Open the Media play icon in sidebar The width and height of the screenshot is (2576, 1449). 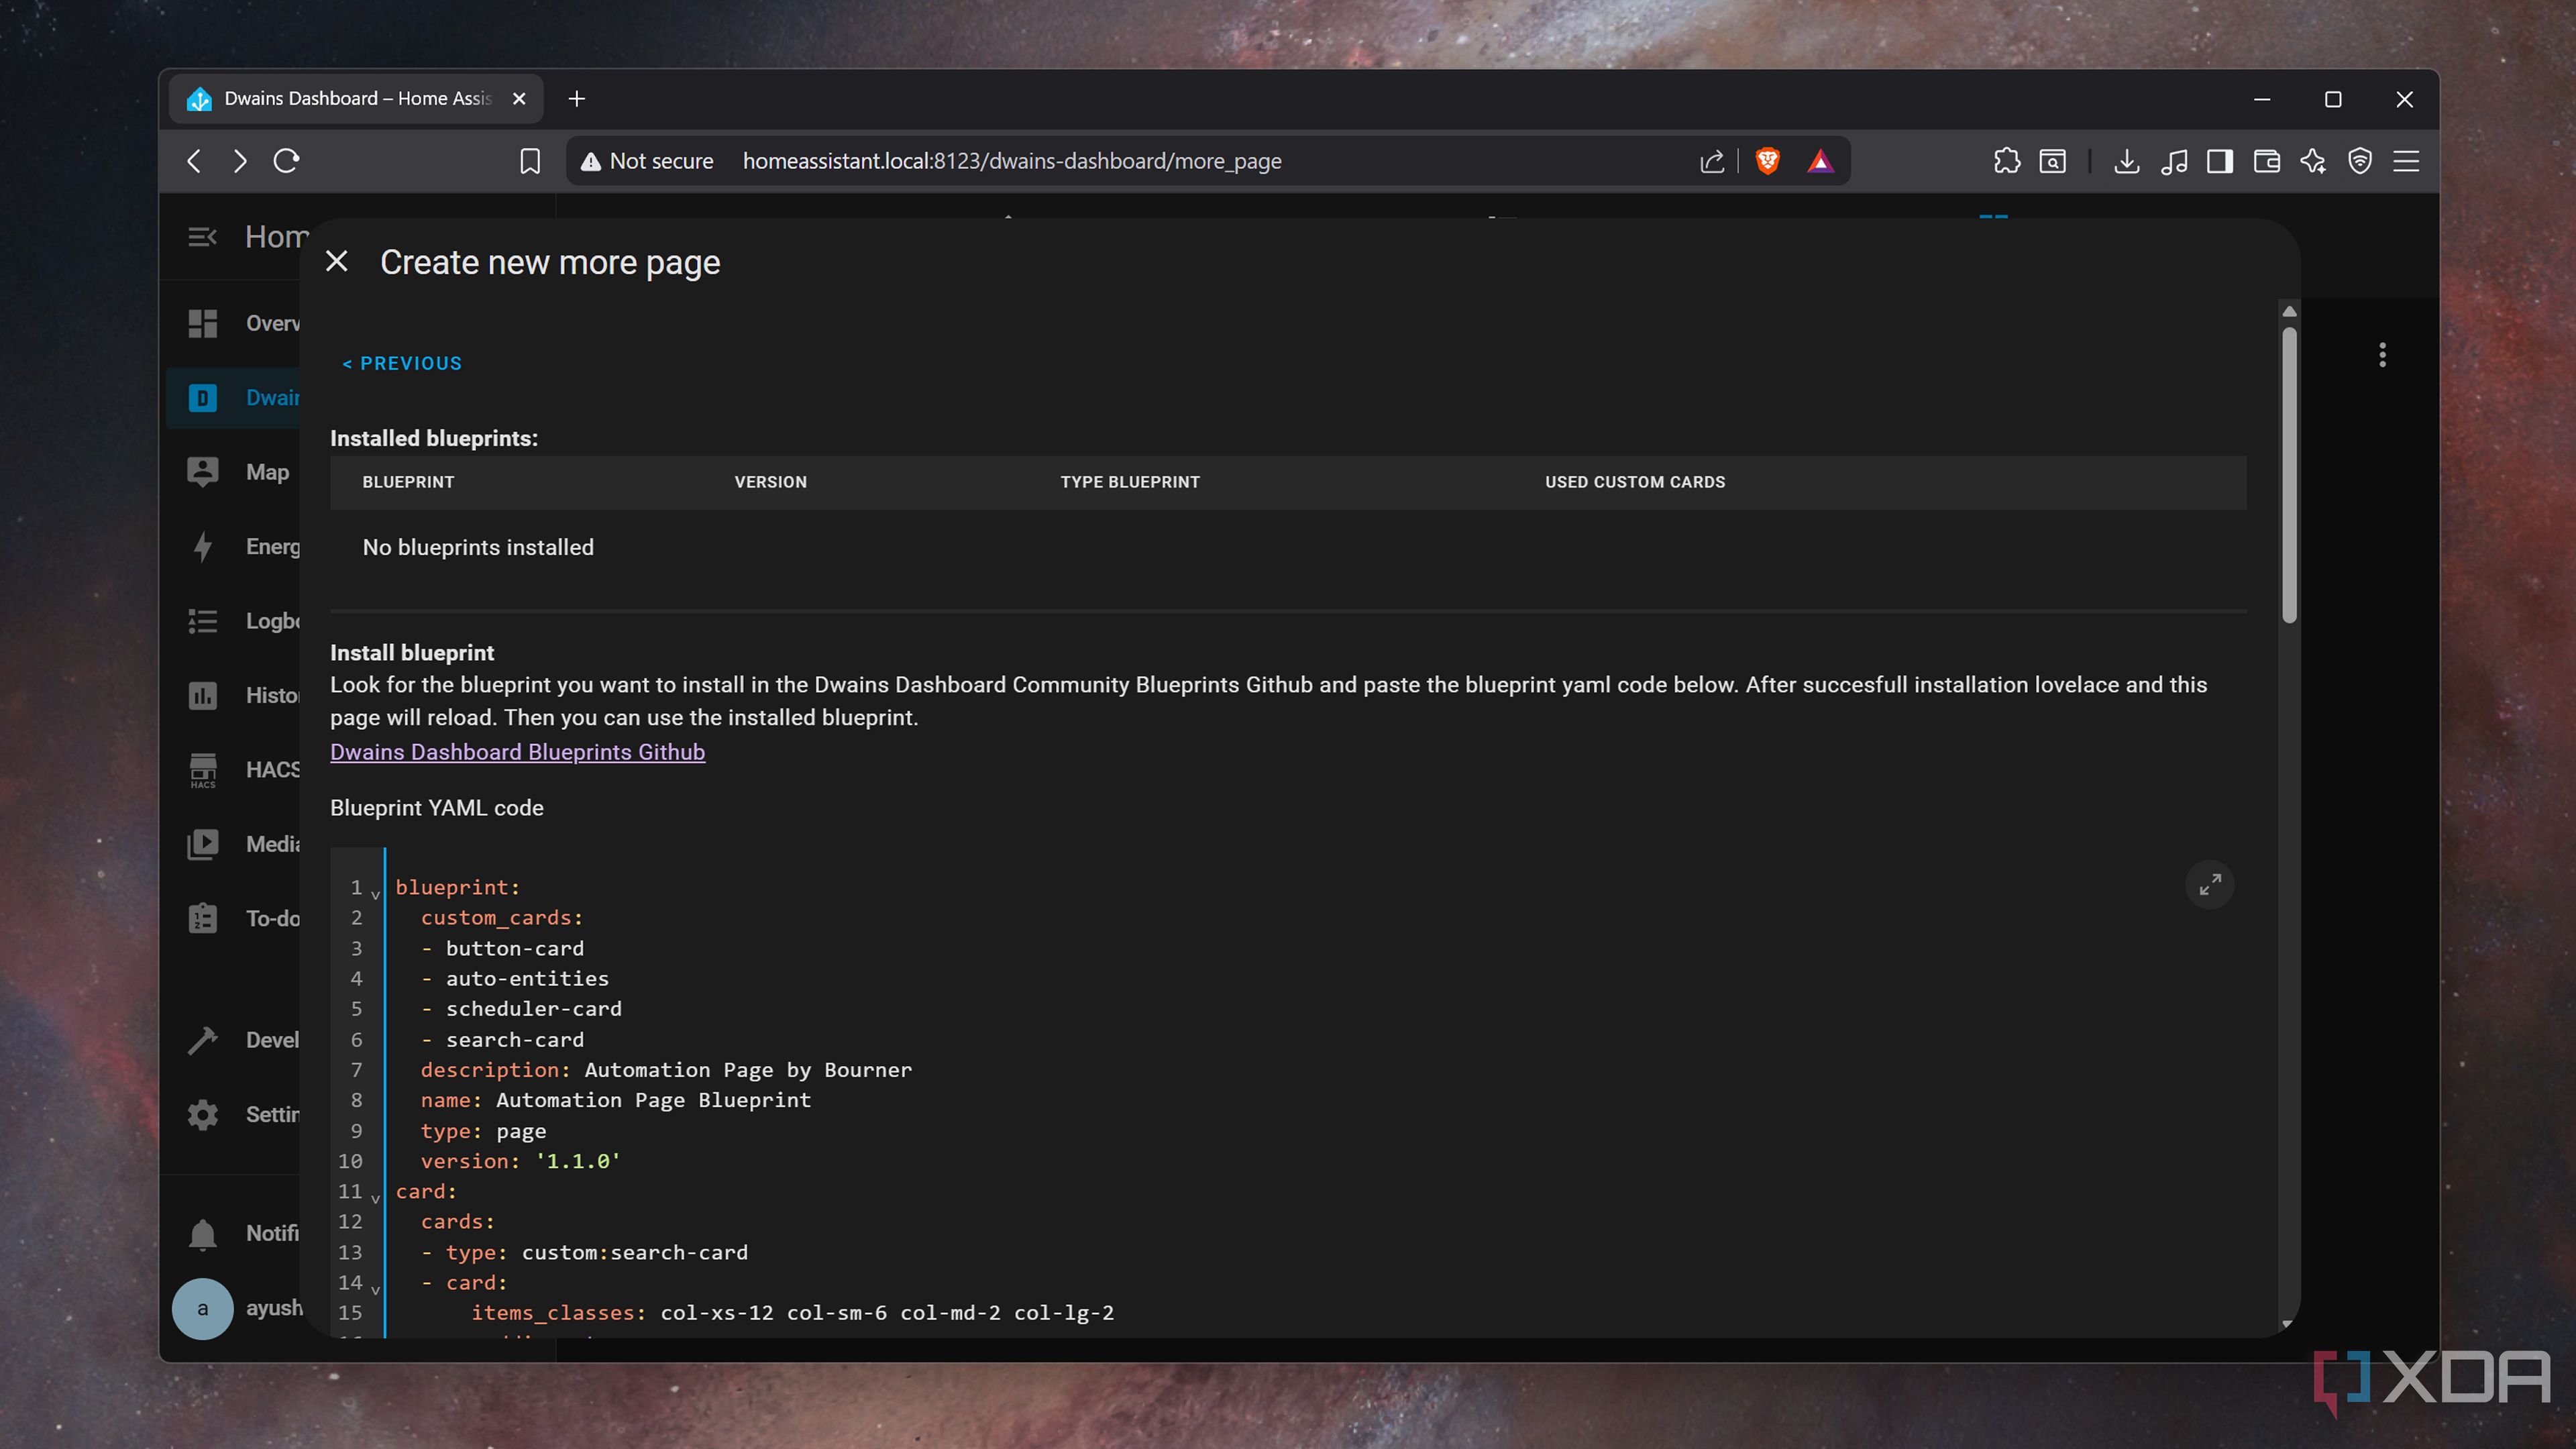pos(203,844)
